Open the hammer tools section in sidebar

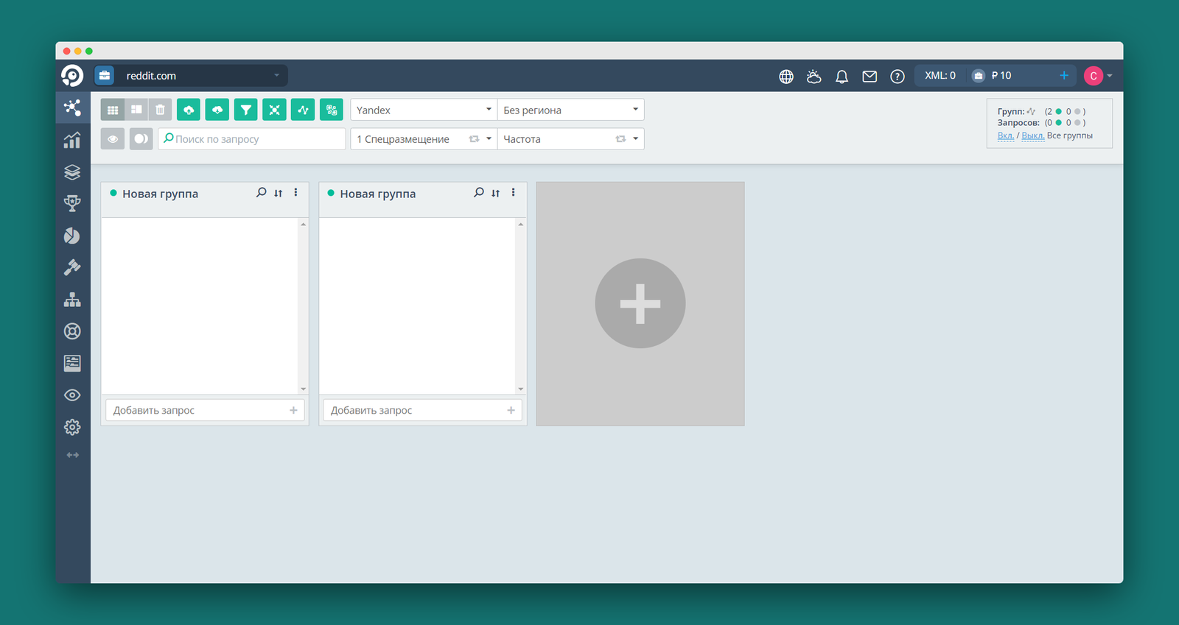tap(72, 267)
